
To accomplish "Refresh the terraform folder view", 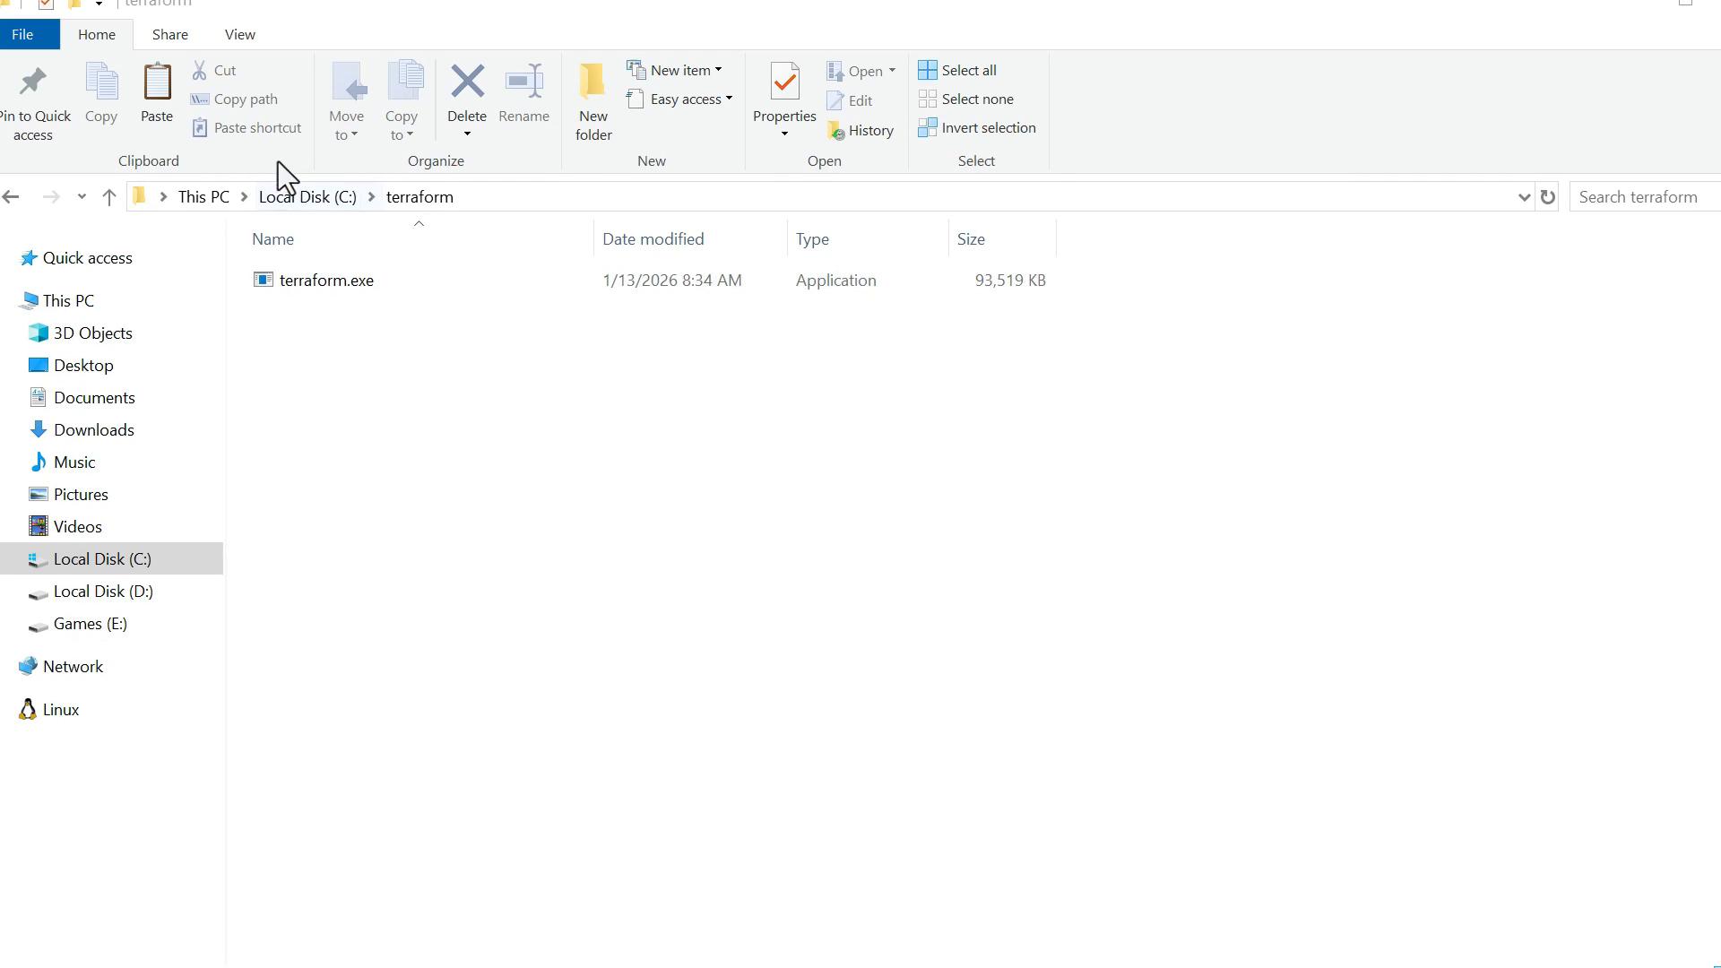I will click(x=1548, y=197).
